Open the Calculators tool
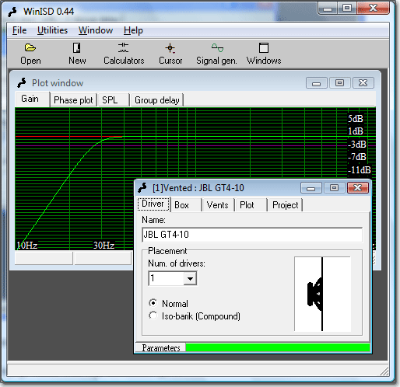 coord(124,47)
